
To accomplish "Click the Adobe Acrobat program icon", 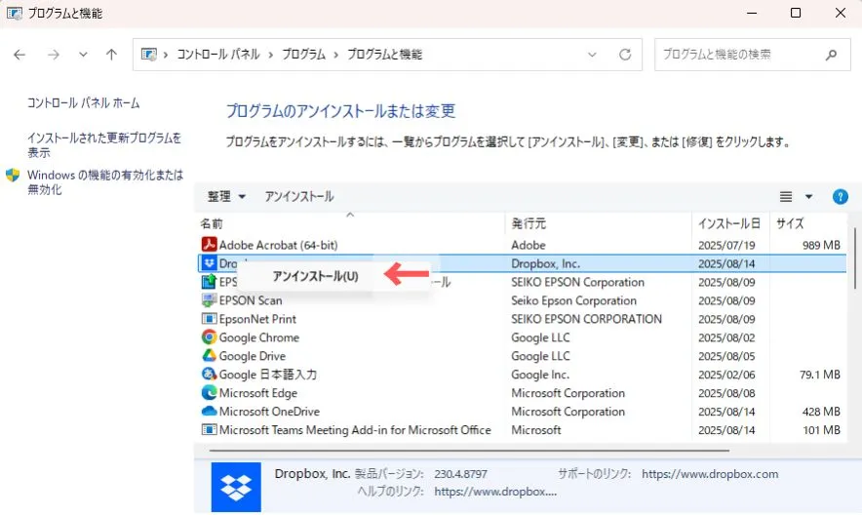I will [x=209, y=245].
